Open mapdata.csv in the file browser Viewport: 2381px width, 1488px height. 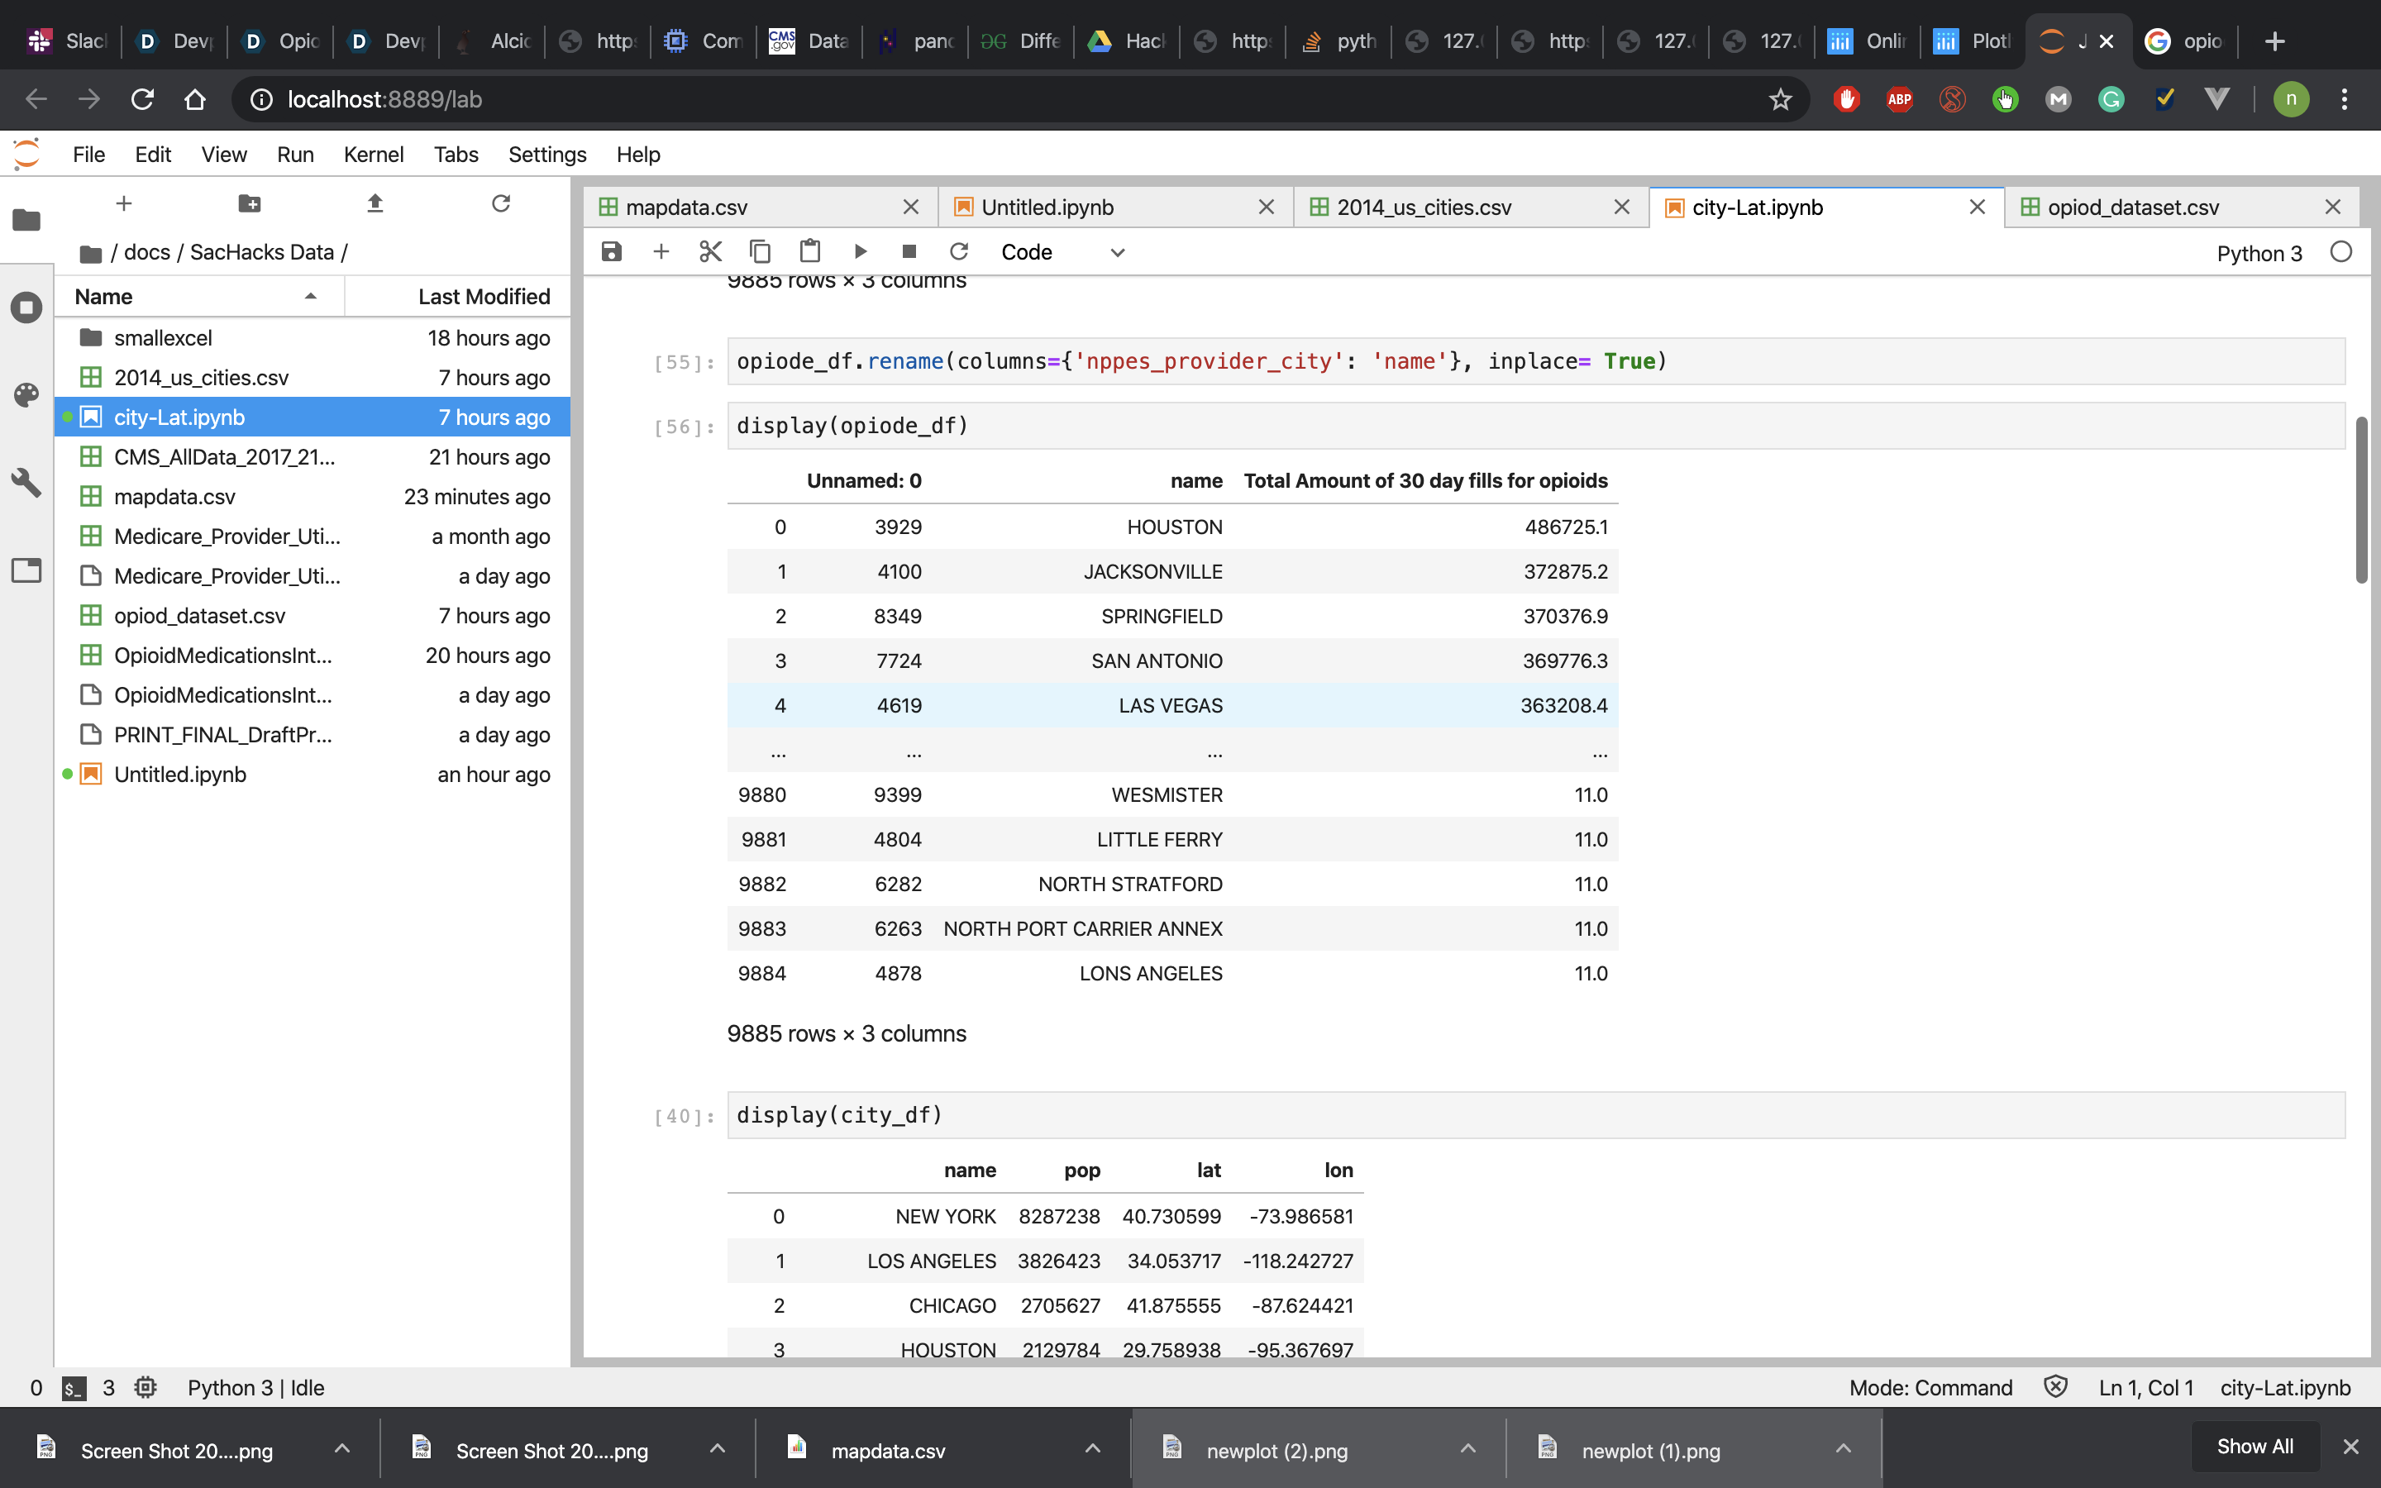click(175, 497)
